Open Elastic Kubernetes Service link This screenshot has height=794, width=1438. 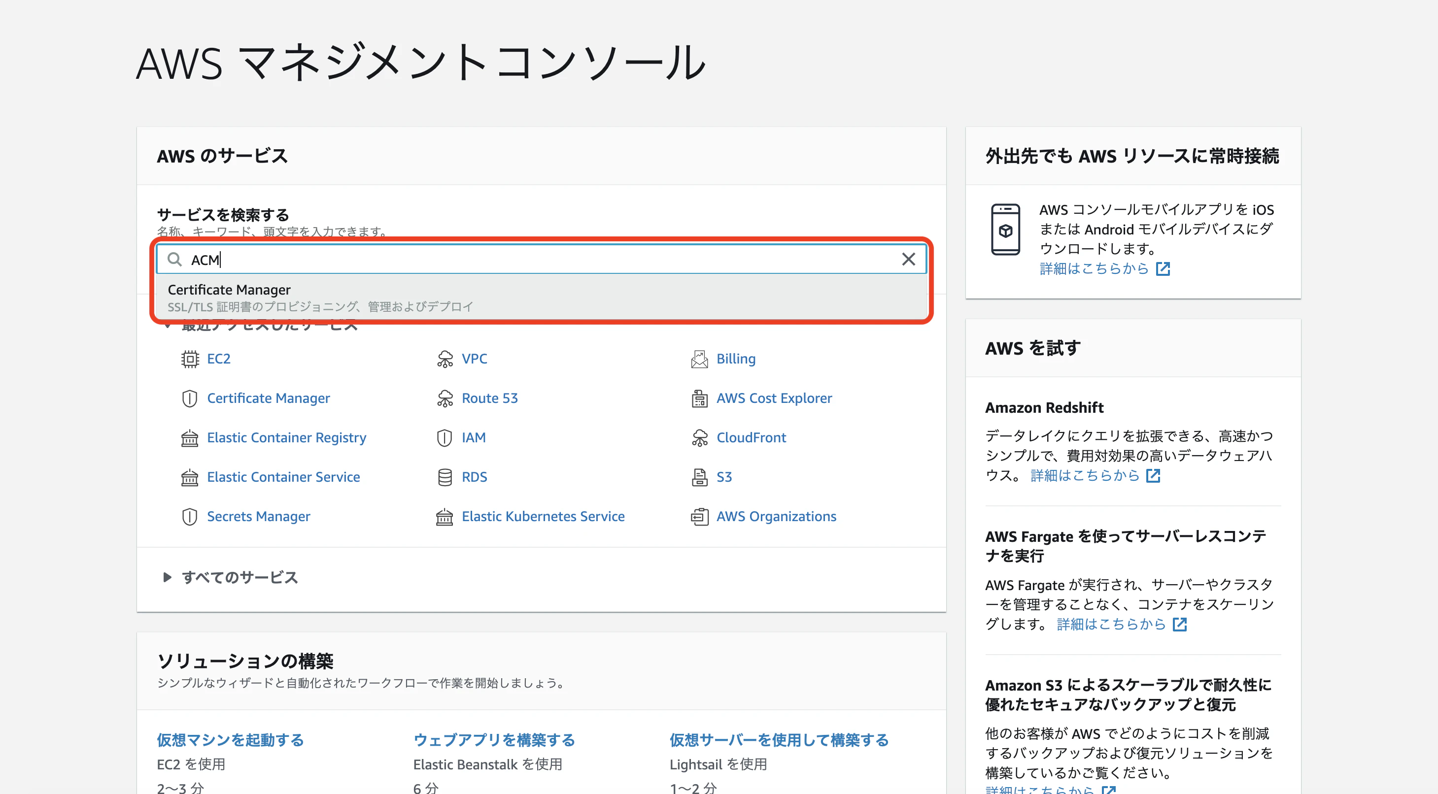tap(543, 517)
